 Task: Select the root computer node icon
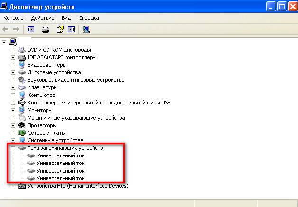13,42
